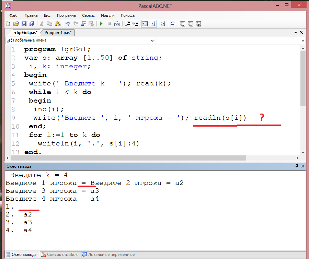The image size is (309, 259).
Task: Close the Окно вывода panel
Action: click(x=302, y=166)
